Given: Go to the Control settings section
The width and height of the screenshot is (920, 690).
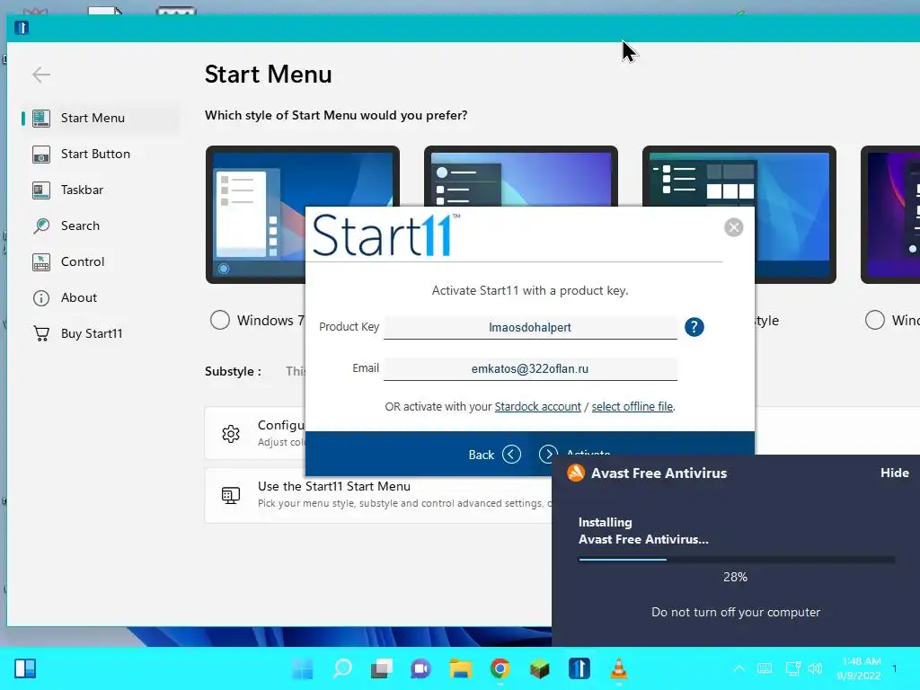Looking at the screenshot, I should point(101,261).
